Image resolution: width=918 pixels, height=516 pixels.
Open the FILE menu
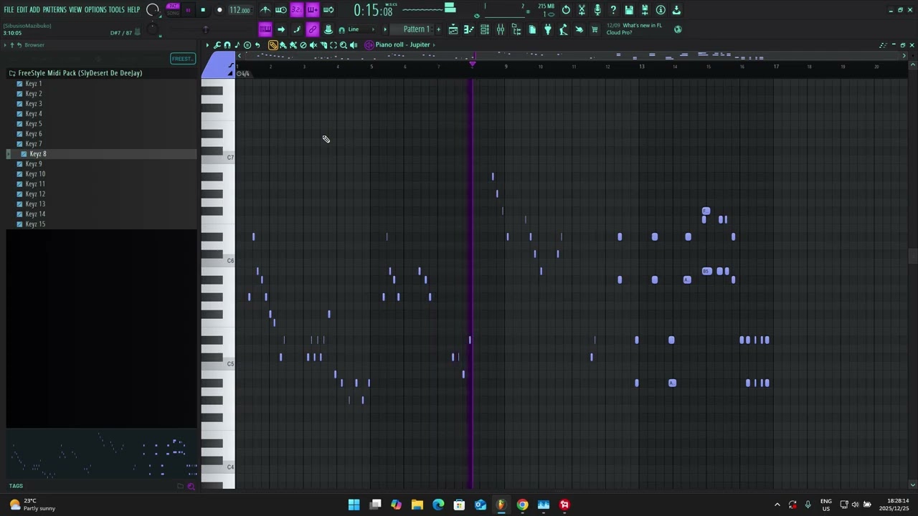(9, 10)
